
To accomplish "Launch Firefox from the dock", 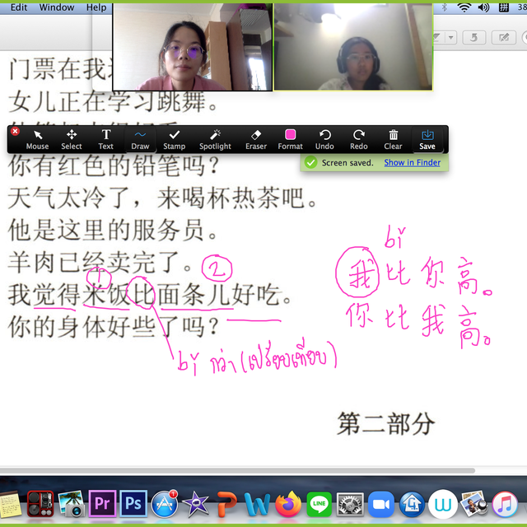I will pyautogui.click(x=288, y=503).
